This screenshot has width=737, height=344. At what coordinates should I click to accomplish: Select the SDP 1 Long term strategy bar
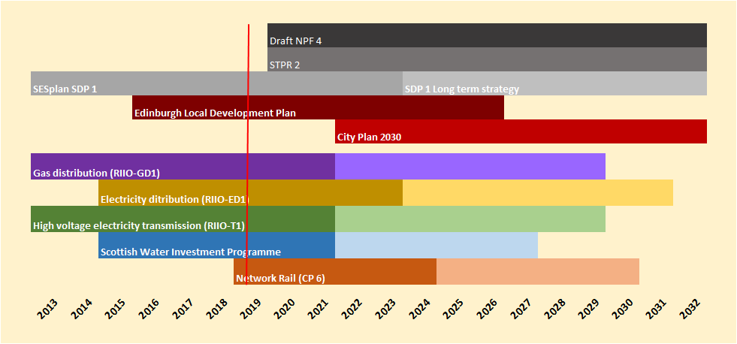pyautogui.click(x=554, y=83)
